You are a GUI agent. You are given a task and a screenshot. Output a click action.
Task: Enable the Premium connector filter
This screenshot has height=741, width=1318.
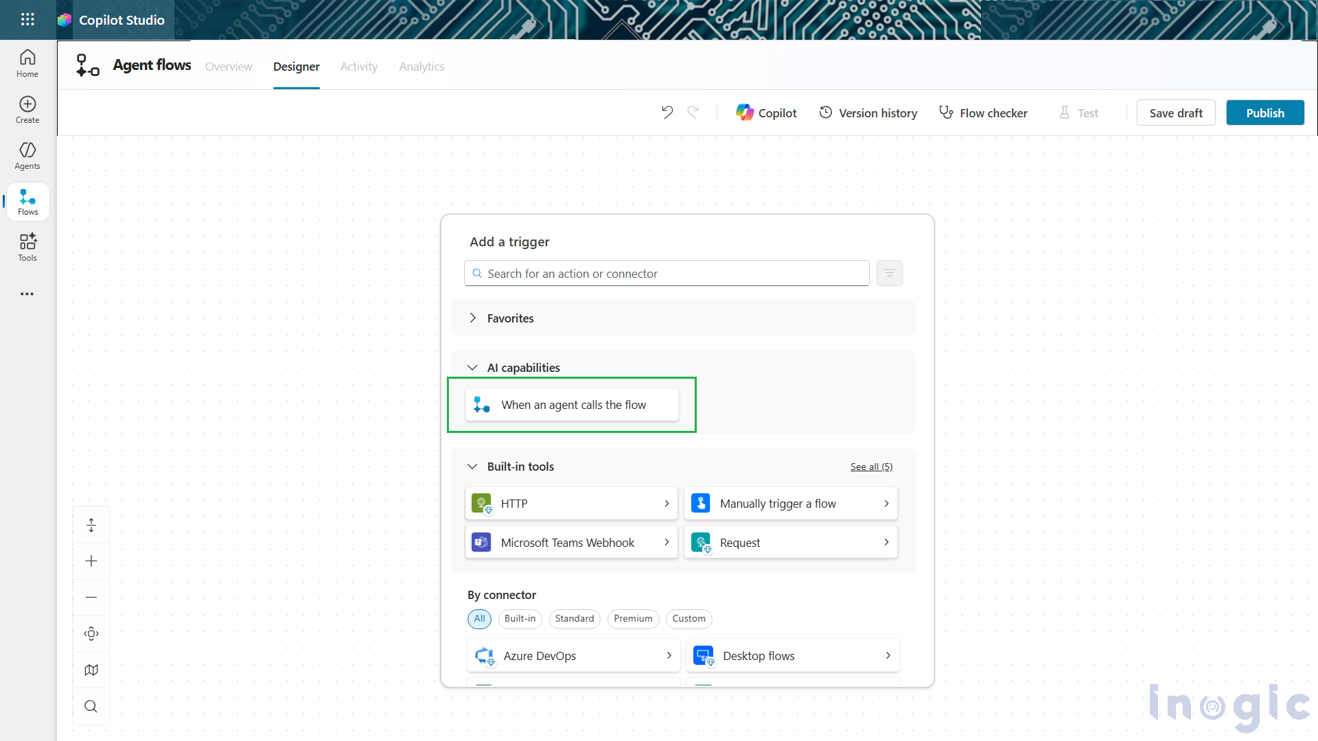tap(633, 618)
